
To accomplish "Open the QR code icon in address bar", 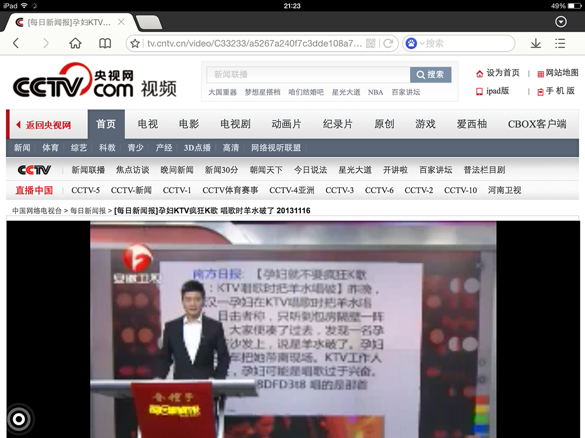I will tap(370, 43).
